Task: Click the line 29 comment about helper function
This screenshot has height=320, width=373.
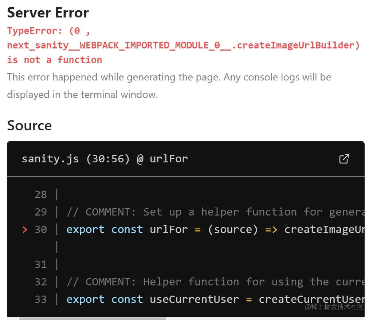Action: point(215,212)
